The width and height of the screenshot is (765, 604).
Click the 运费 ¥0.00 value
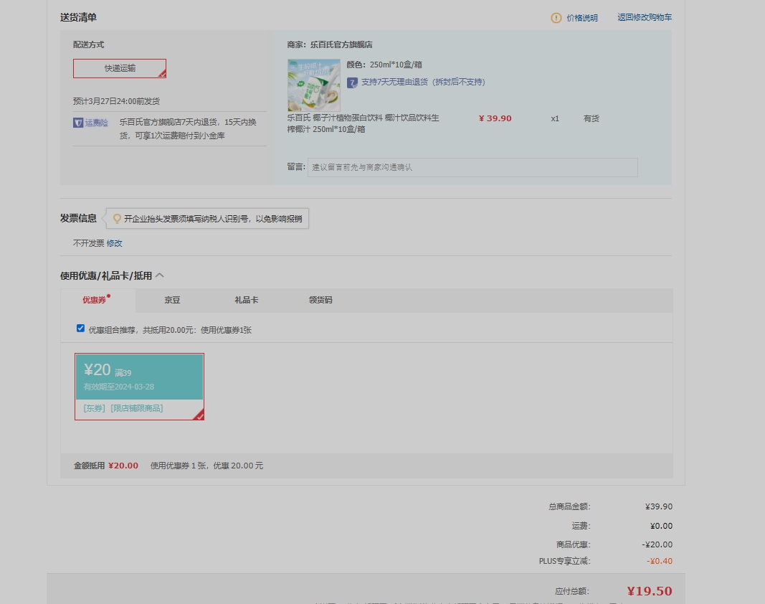pos(661,526)
